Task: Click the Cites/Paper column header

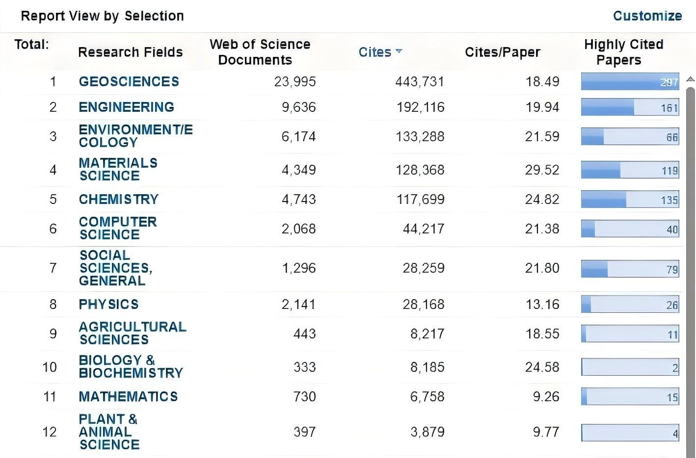Action: (x=502, y=52)
